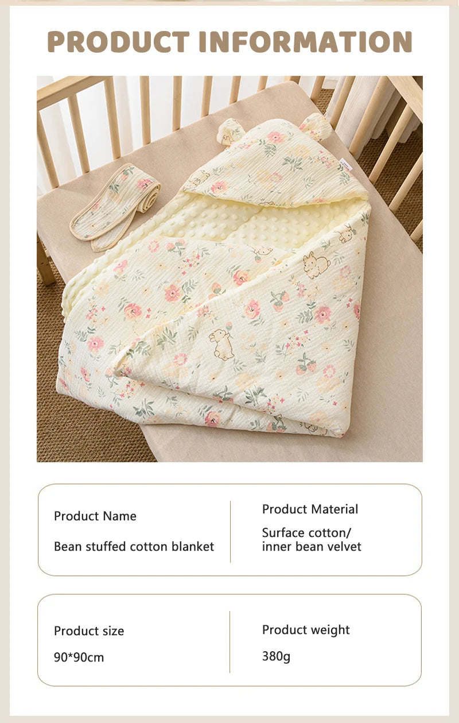Click the PRODUCT INFORMATION heading
This screenshot has height=723, width=459.
(229, 42)
